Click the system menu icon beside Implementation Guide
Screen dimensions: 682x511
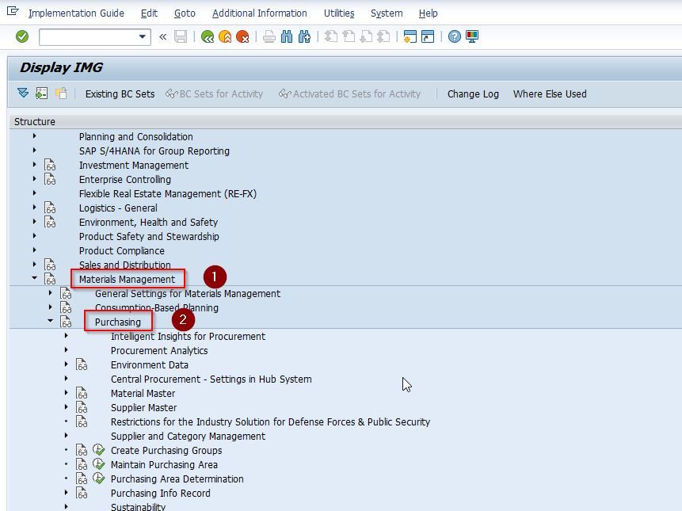tap(13, 12)
